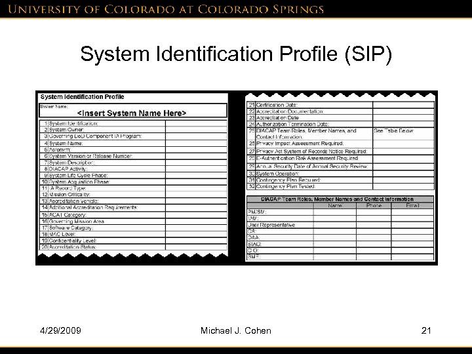Click 'Additional Accreditation Requirements' row

pyautogui.click(x=133, y=208)
